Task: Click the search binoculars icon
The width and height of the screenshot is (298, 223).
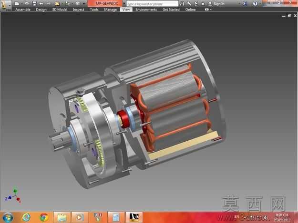Action: (x=182, y=4)
